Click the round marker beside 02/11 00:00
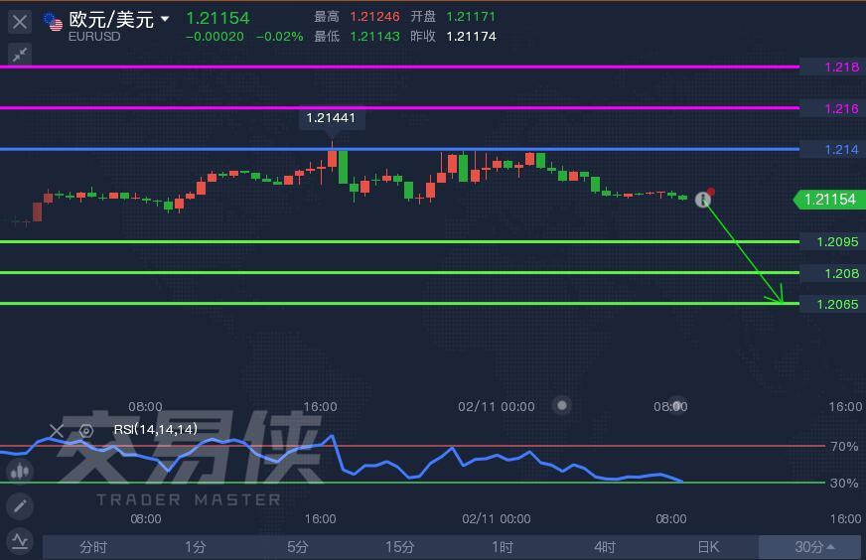The image size is (866, 560). tap(562, 405)
